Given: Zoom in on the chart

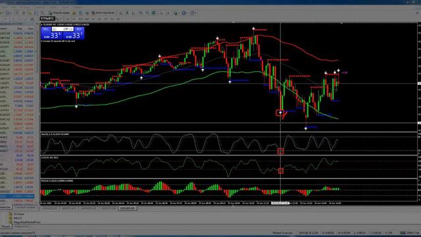Looking at the screenshot, I should tap(141, 13).
